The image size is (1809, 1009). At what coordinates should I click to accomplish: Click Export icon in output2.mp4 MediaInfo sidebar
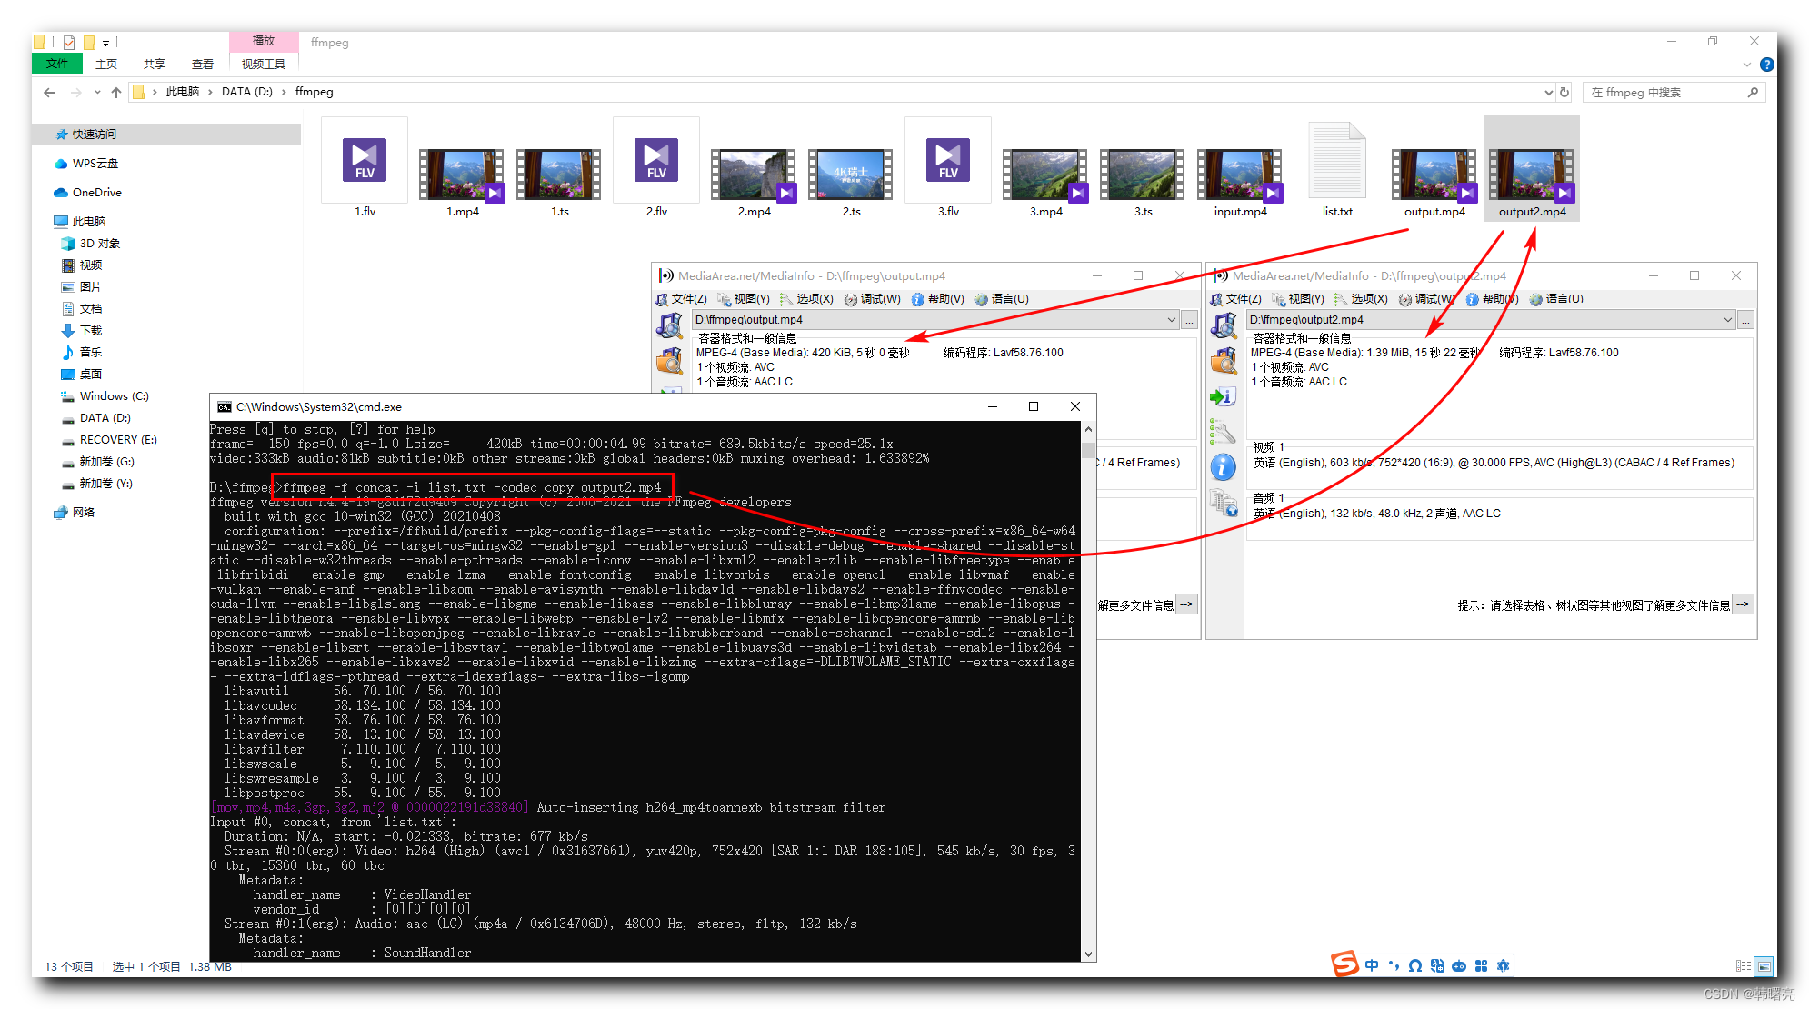[1222, 396]
